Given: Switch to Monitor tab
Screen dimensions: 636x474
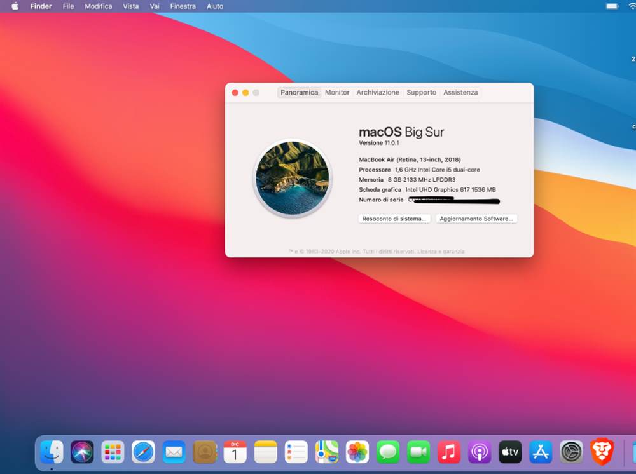Looking at the screenshot, I should point(337,92).
